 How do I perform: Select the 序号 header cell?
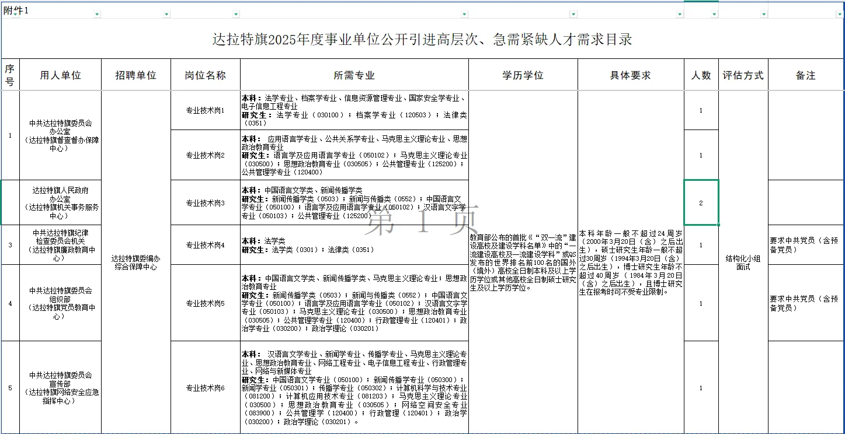pyautogui.click(x=11, y=74)
